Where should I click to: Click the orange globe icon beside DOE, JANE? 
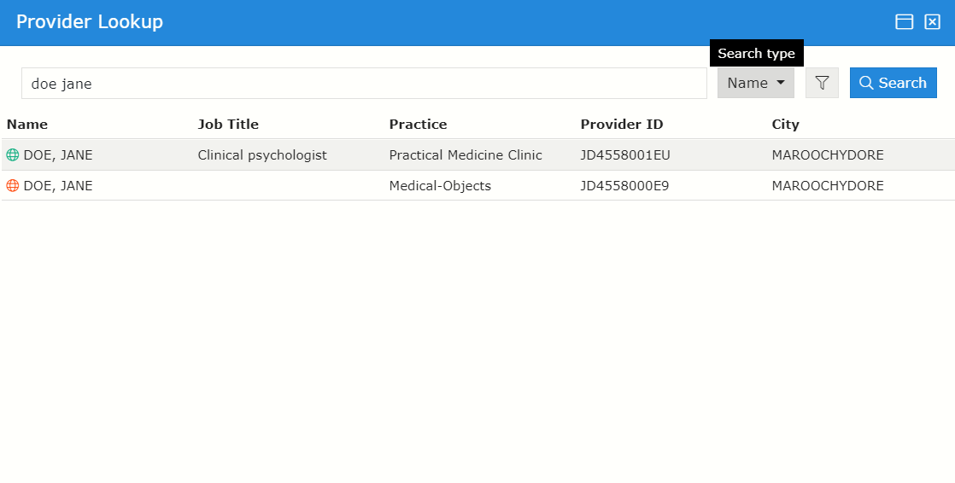click(12, 186)
